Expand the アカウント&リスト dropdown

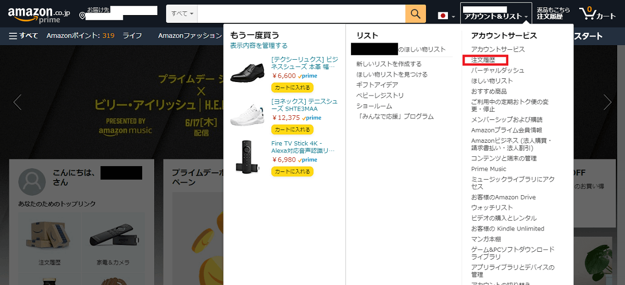[x=495, y=17]
